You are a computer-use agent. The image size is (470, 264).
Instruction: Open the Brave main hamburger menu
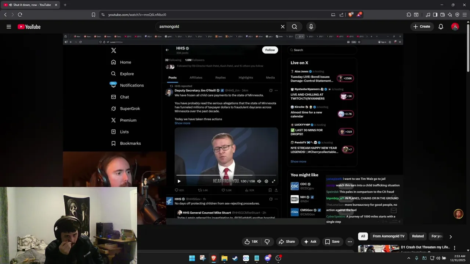pos(464,15)
